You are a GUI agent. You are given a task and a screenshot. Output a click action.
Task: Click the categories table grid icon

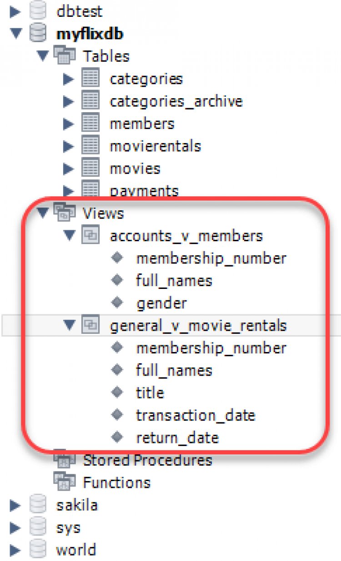point(91,79)
